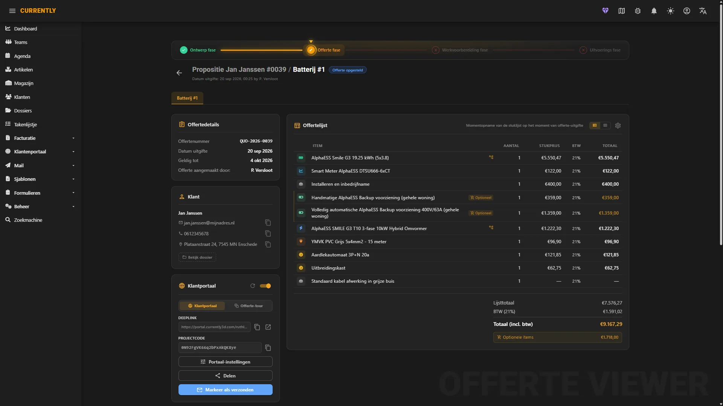Open Offertelijst settings gear
This screenshot has width=723, height=406.
618,126
